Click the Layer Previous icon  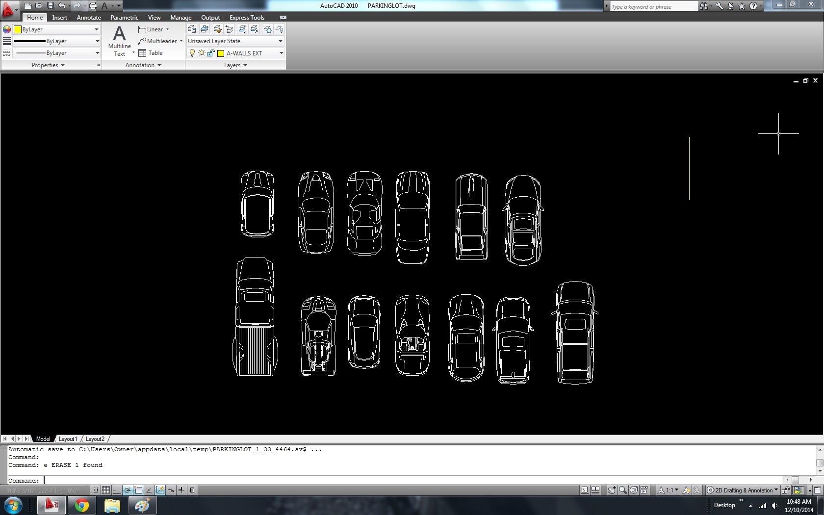(x=229, y=29)
